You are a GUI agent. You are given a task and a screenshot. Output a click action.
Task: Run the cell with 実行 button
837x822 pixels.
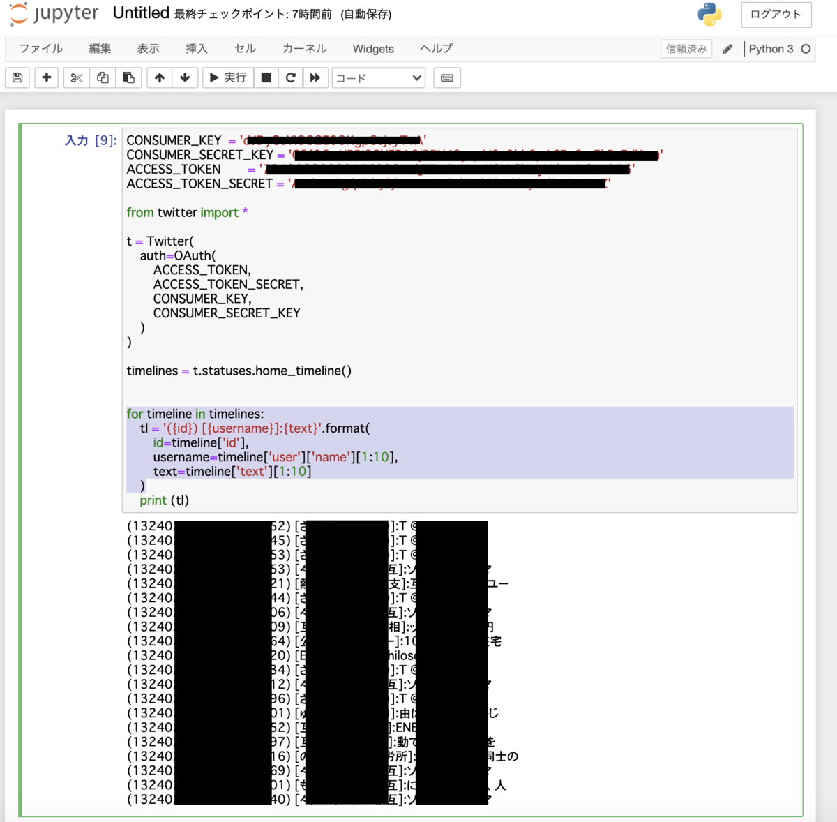tap(228, 77)
